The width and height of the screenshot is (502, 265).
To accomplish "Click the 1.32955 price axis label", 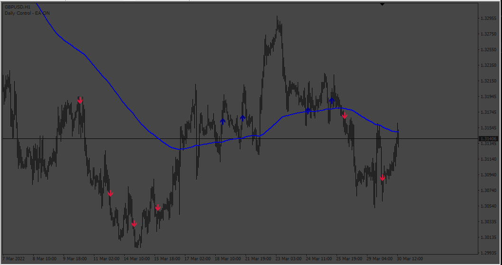I will [x=489, y=18].
